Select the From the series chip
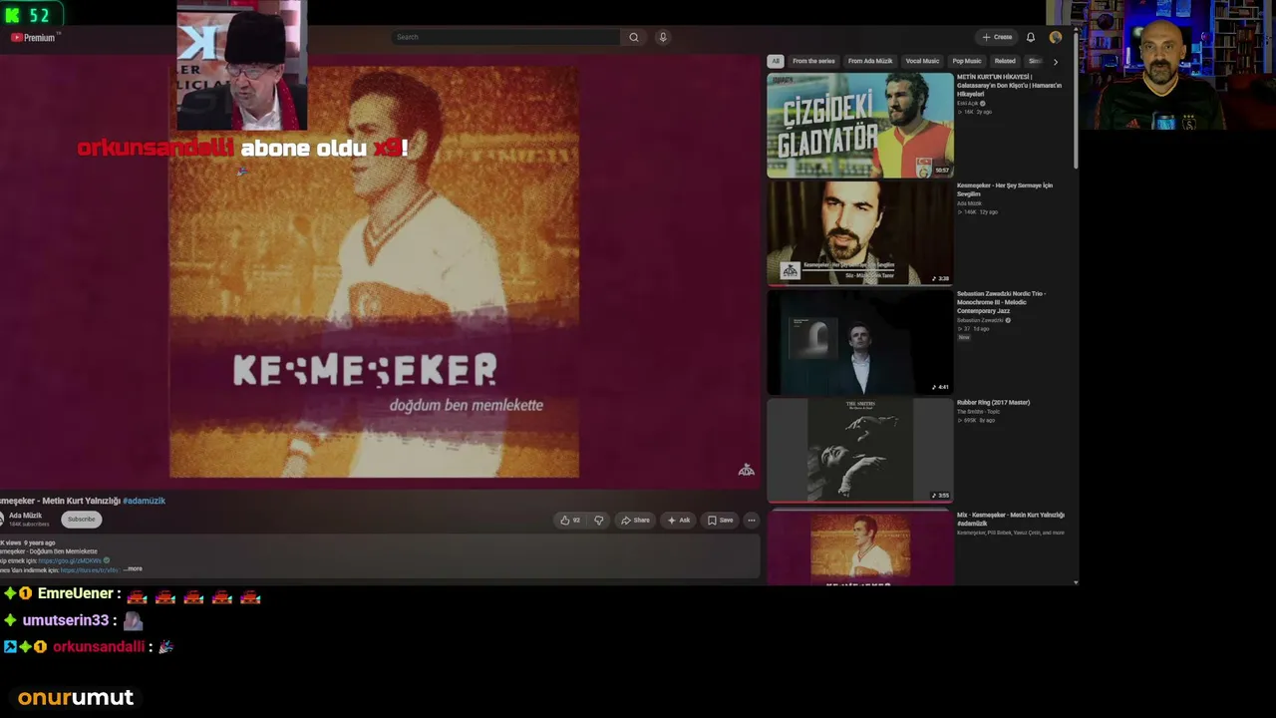The image size is (1276, 718). (813, 61)
